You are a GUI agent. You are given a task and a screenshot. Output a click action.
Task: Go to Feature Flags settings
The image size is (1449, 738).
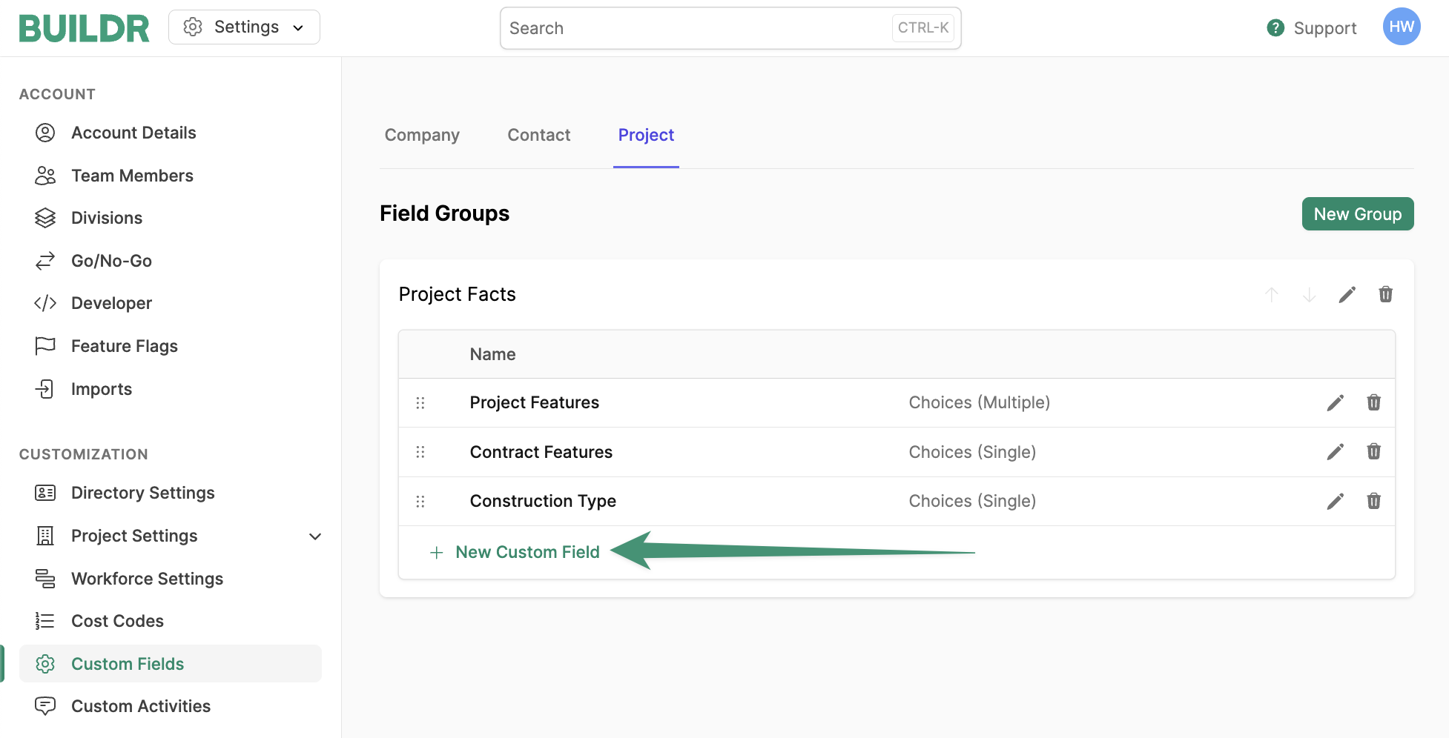click(124, 346)
